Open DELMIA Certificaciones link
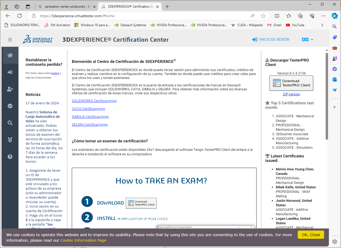This screenshot has width=341, height=248. coord(90,125)
